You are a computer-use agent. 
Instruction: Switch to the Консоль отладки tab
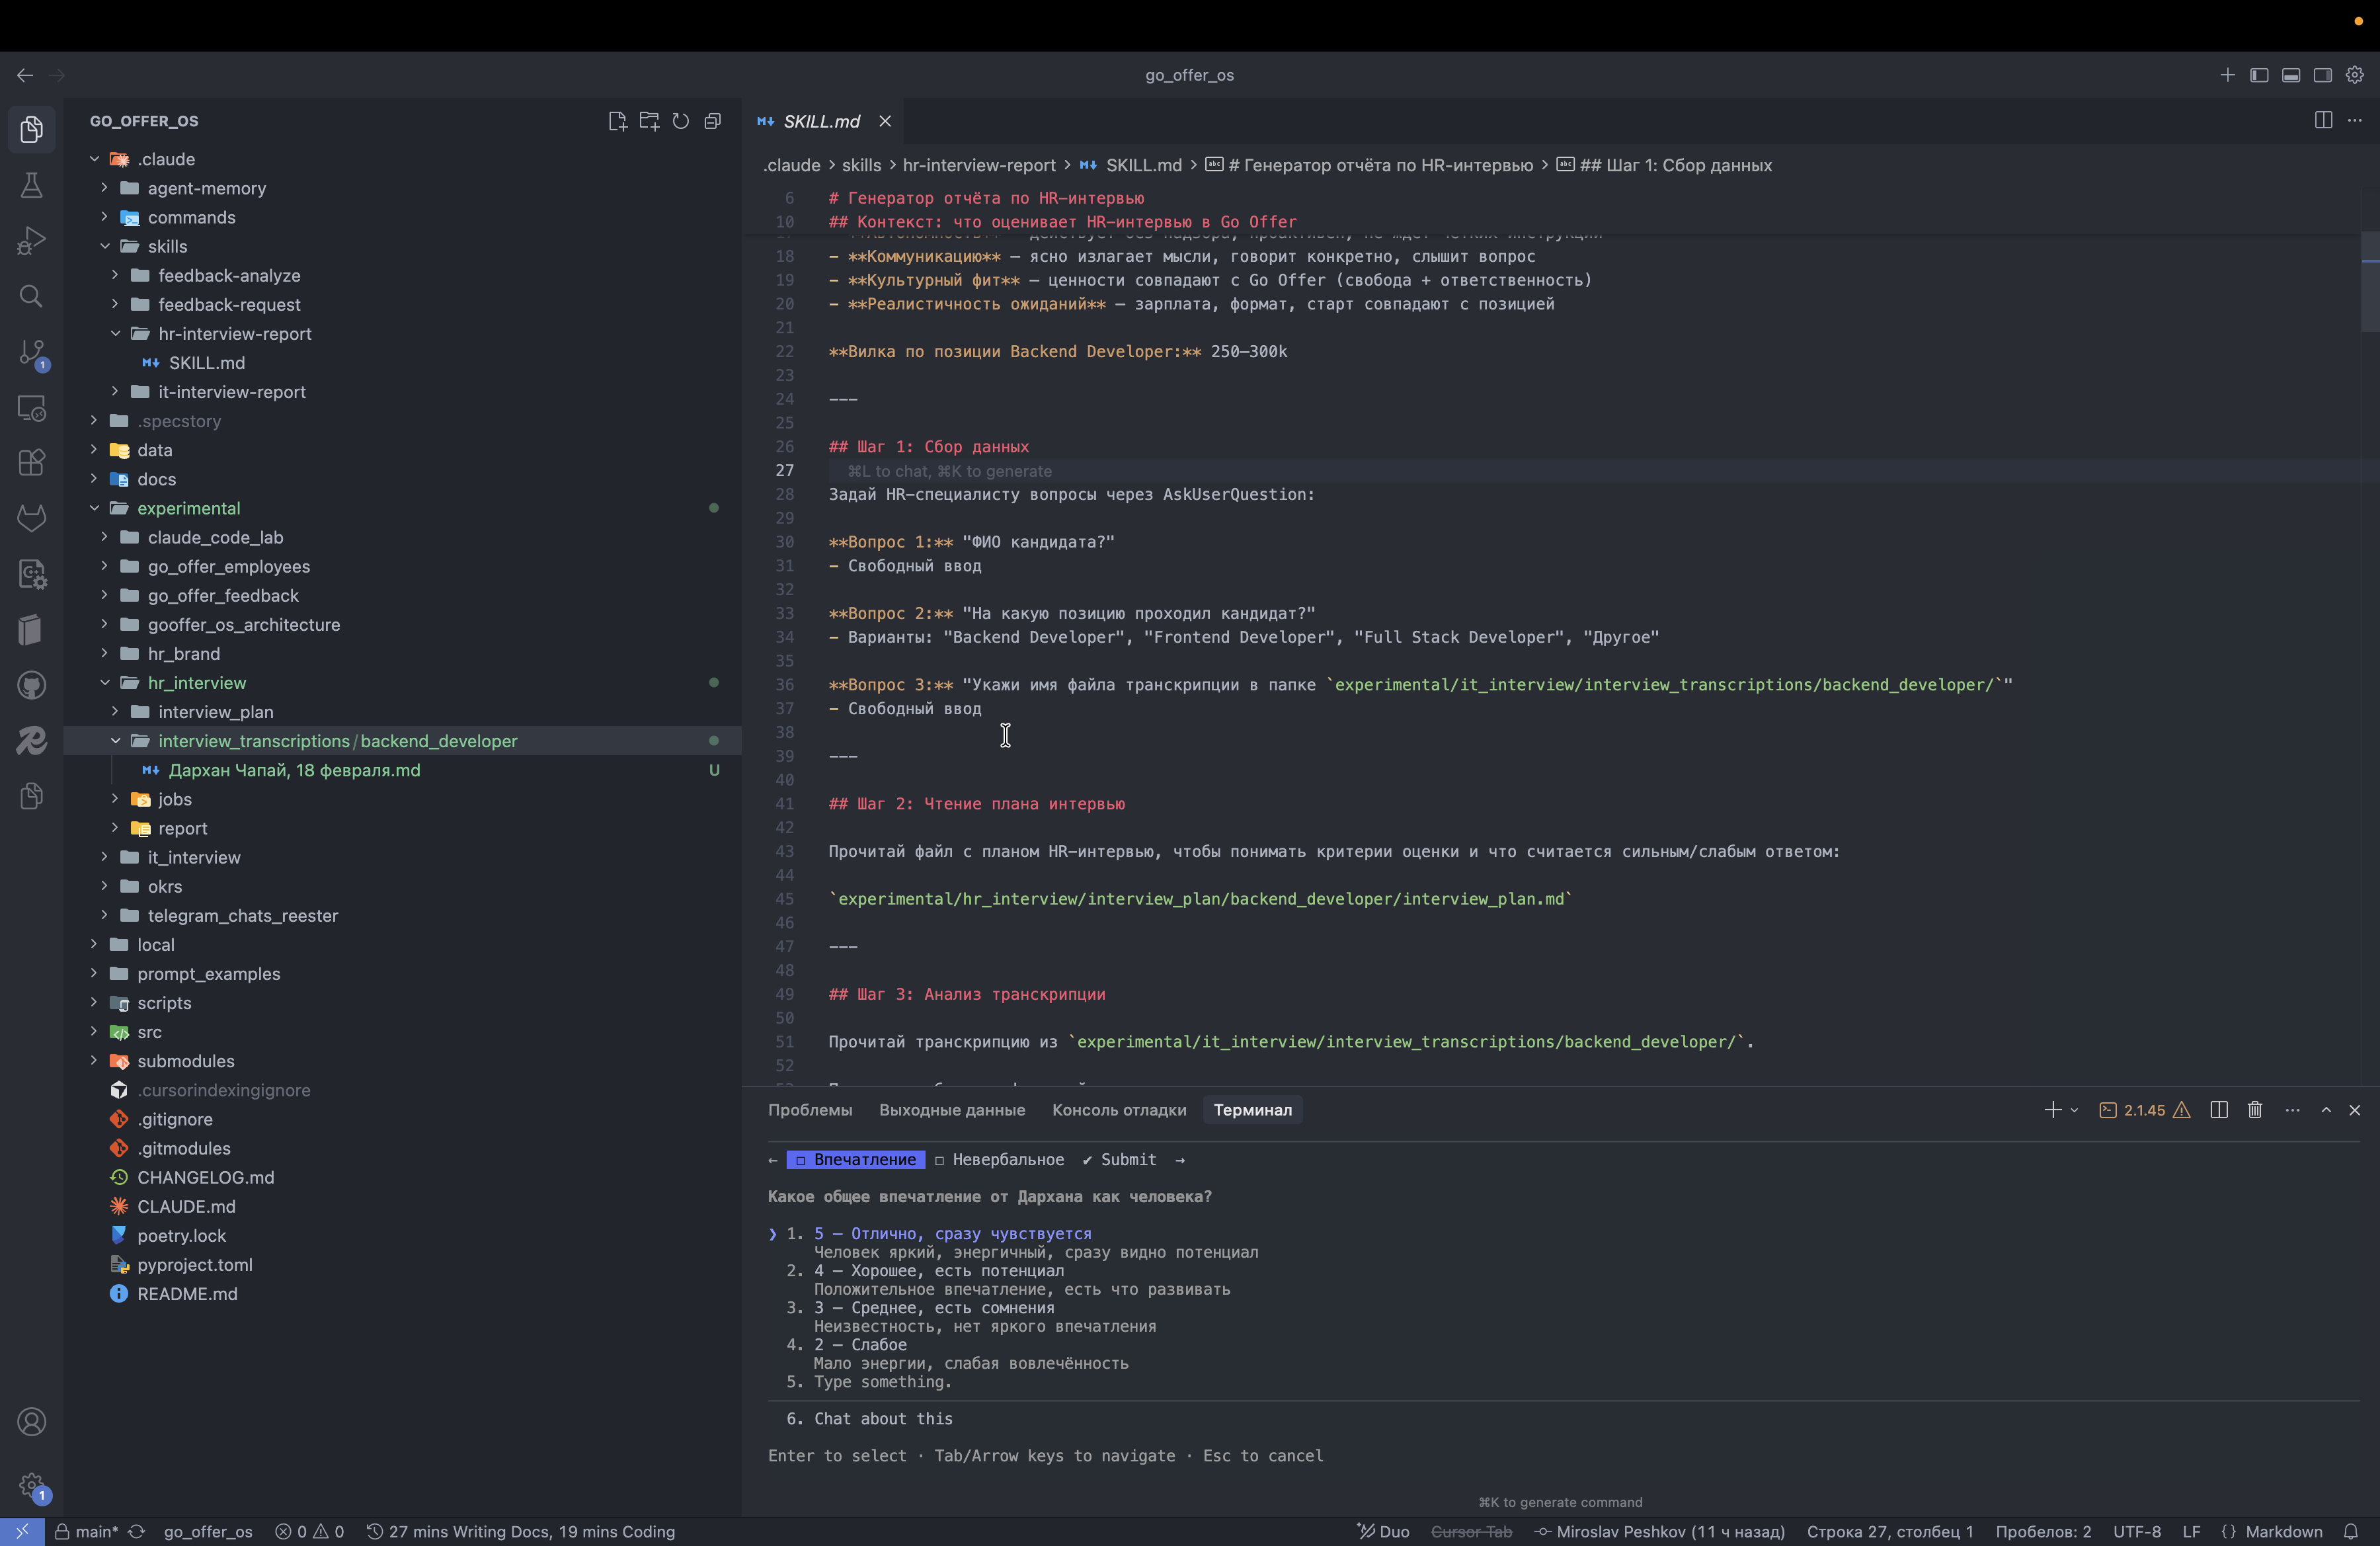(x=1119, y=1110)
